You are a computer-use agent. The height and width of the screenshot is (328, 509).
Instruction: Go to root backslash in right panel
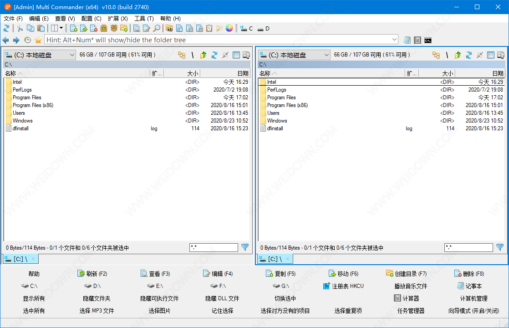447,55
